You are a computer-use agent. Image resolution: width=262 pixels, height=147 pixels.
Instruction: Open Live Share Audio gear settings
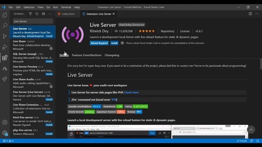(51, 87)
